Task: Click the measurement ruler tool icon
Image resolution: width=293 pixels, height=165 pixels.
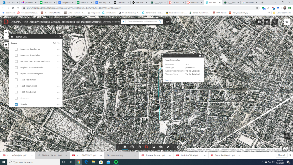Action: coord(168,147)
